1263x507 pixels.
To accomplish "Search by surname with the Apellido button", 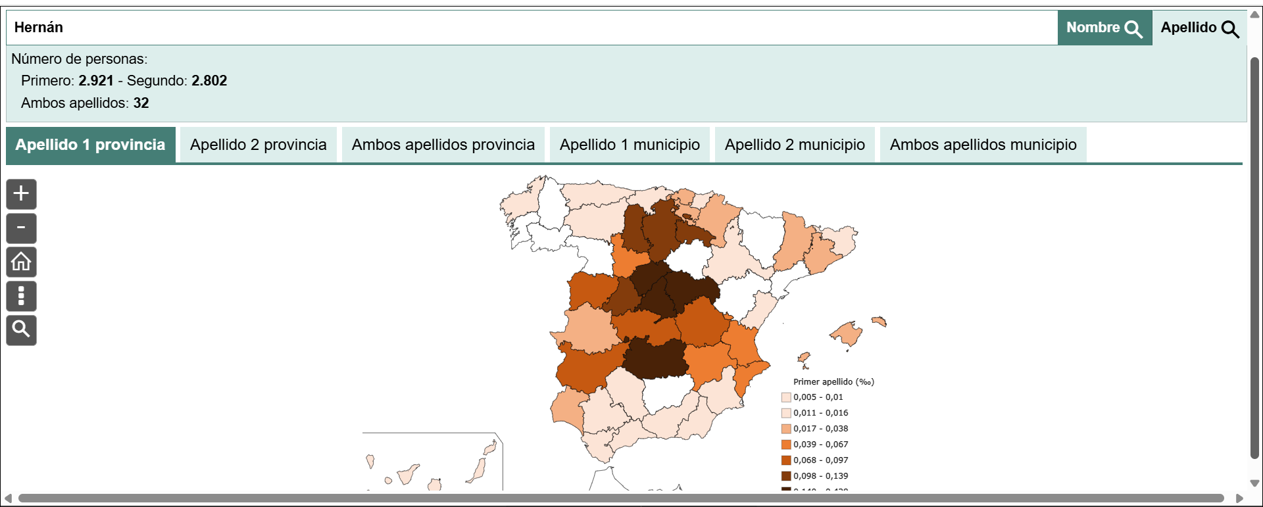I will 1199,28.
